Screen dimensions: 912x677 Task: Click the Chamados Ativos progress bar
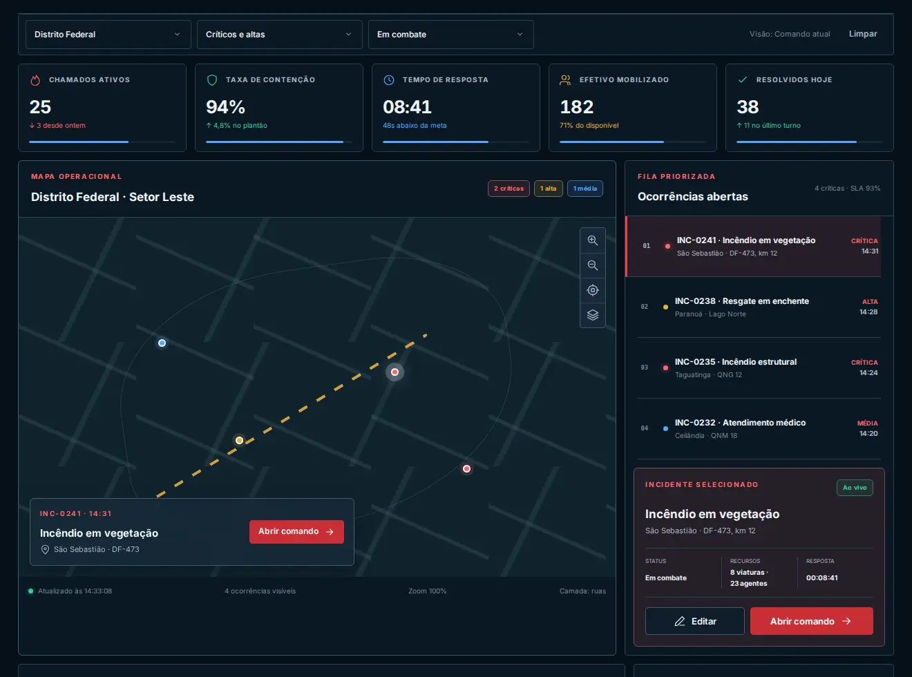coord(102,142)
